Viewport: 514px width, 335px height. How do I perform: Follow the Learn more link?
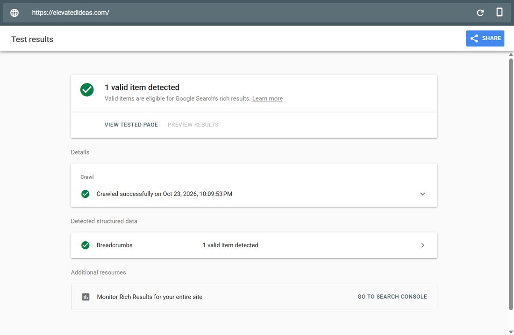point(267,98)
